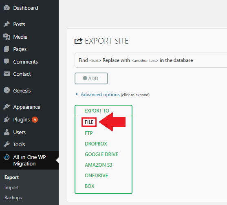Click the All-in-One WP Migration icon
This screenshot has height=205, width=227.
7,157
